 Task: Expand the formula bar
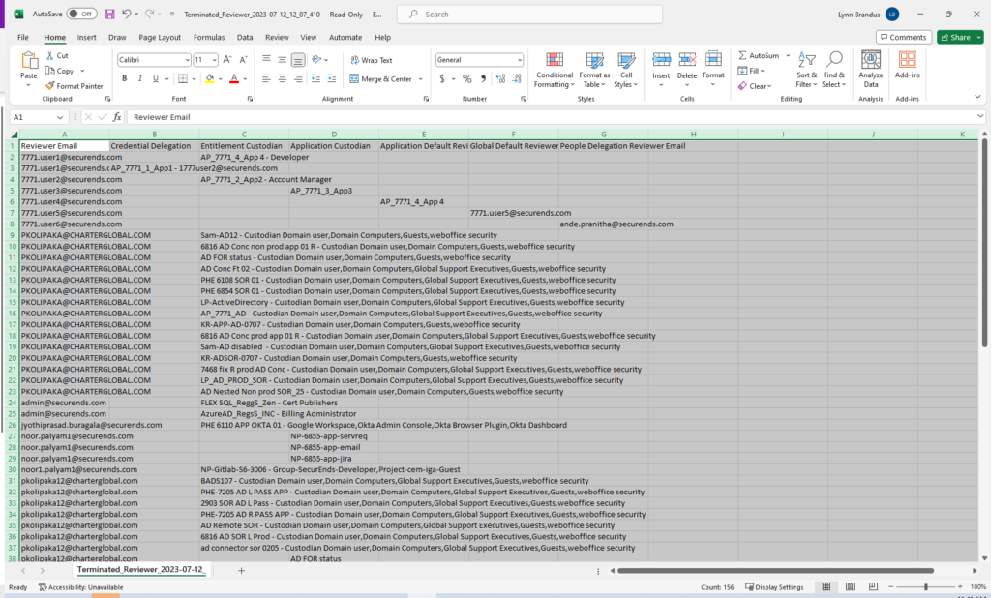[x=980, y=116]
